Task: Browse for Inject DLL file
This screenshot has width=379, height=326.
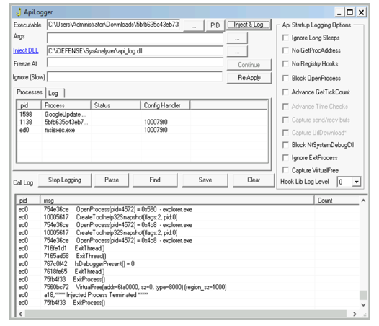Action: click(x=237, y=51)
